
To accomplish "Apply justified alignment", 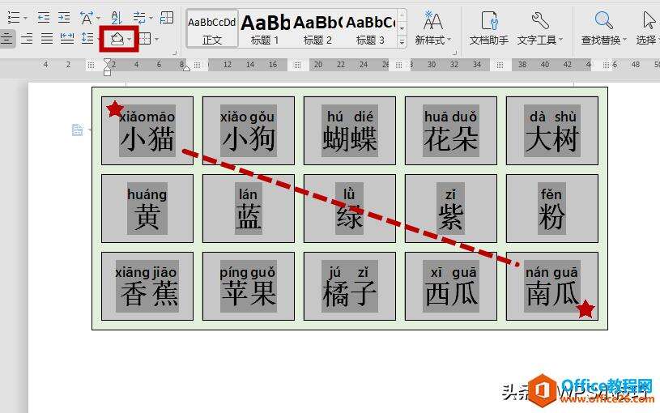I will coord(47,39).
